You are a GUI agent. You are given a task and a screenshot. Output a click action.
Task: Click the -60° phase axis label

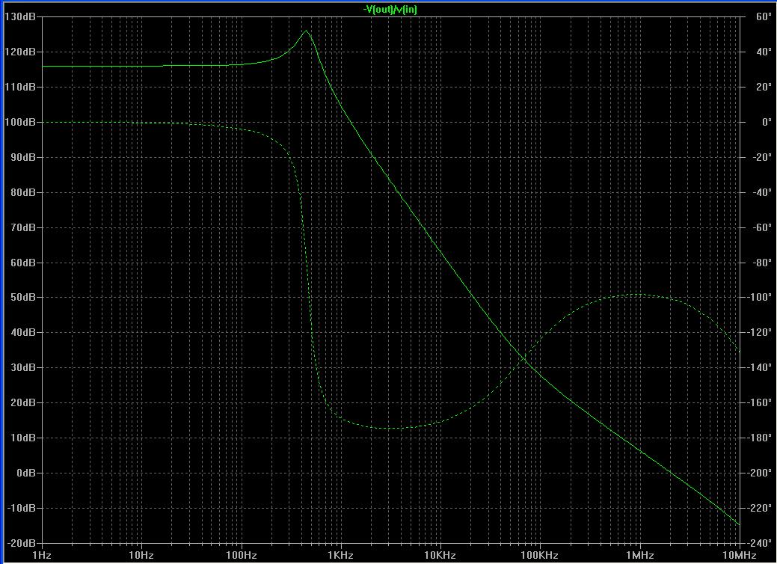pos(762,227)
